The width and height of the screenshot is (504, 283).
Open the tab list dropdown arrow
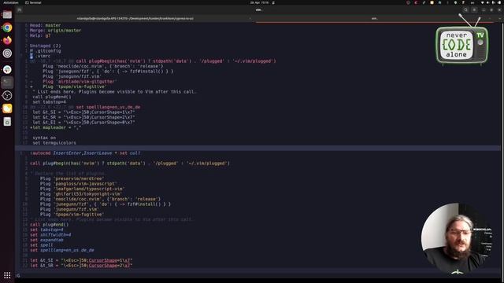tap(500, 18)
